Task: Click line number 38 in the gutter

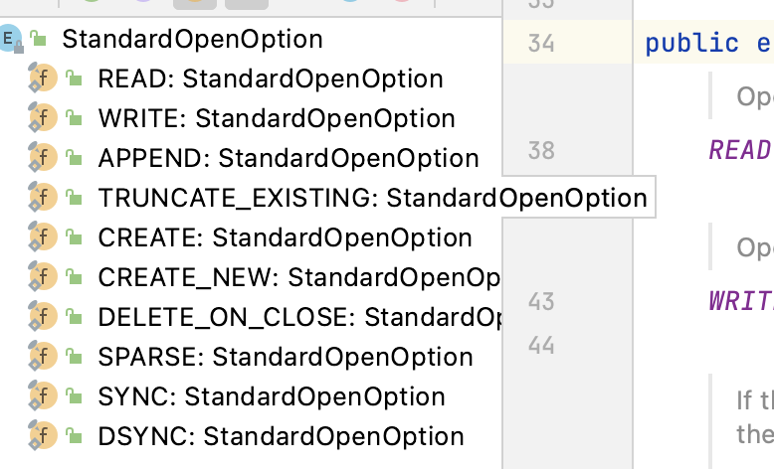Action: (541, 151)
